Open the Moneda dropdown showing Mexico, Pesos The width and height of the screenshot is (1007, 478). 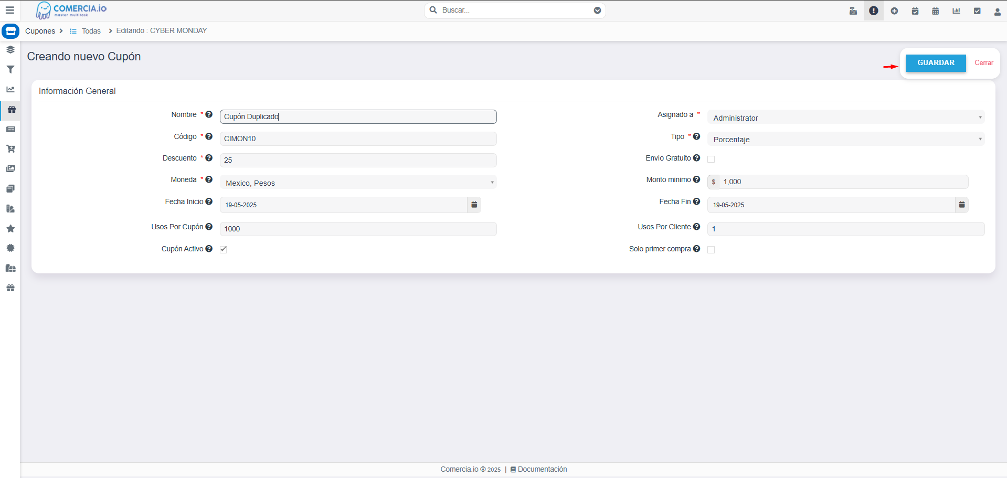click(358, 183)
